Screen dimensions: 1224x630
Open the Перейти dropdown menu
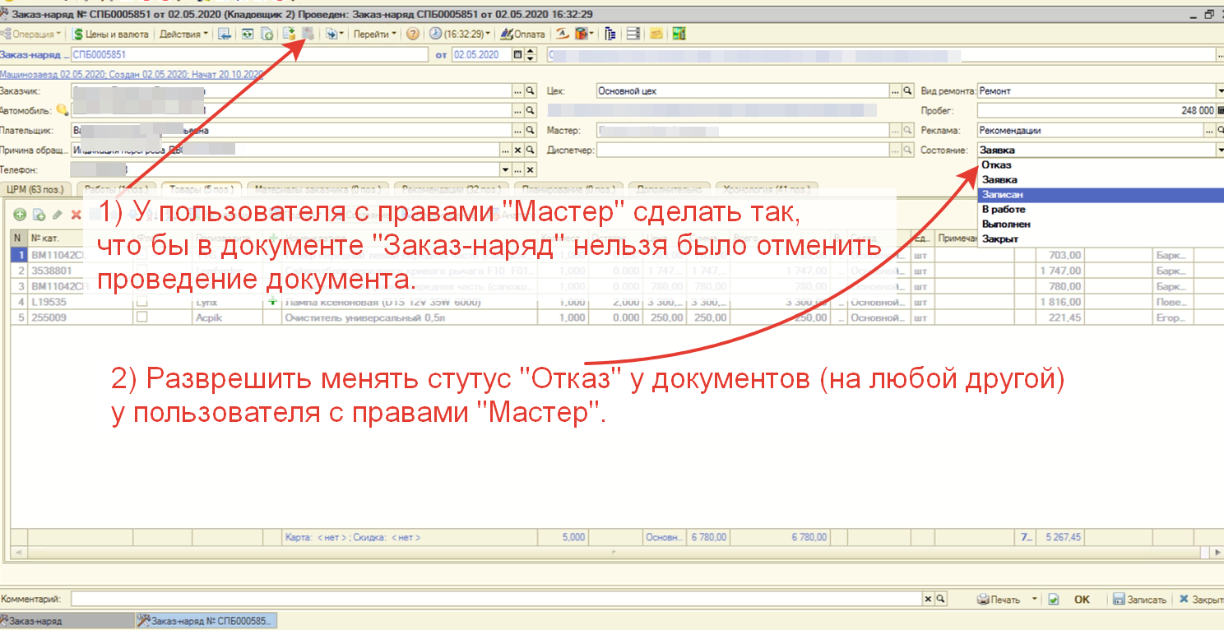(374, 34)
